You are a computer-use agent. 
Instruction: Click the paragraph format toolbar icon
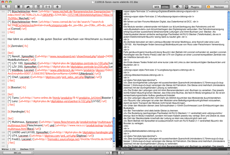click(x=6, y=7)
